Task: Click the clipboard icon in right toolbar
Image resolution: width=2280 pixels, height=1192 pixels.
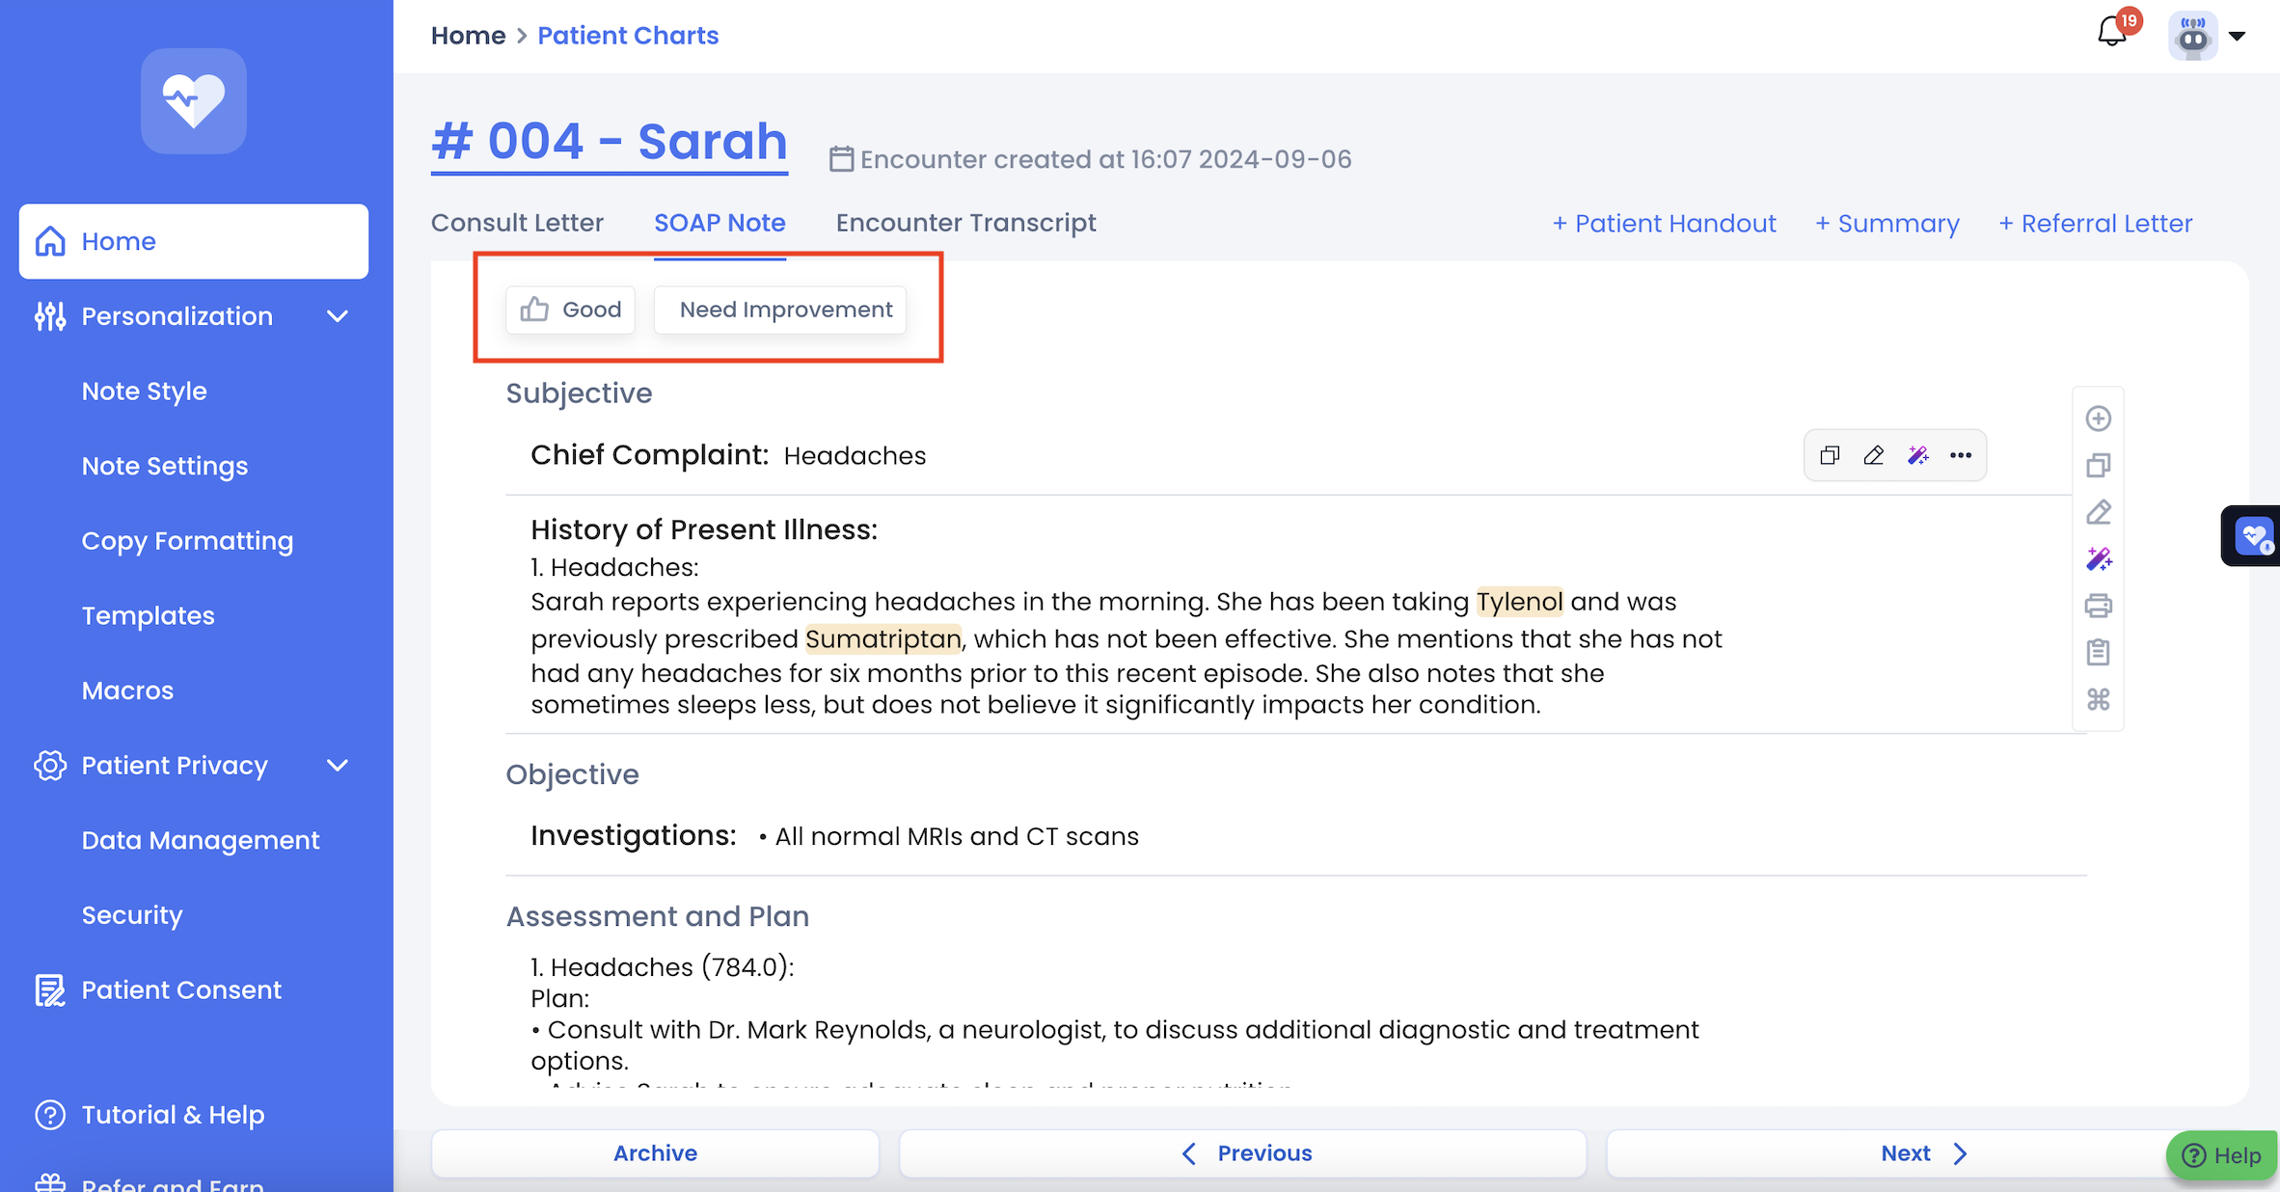Action: tap(2098, 653)
